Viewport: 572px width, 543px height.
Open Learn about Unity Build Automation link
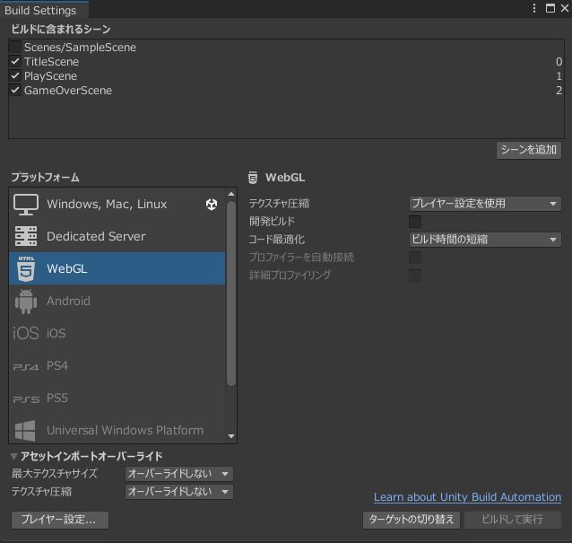pos(467,497)
